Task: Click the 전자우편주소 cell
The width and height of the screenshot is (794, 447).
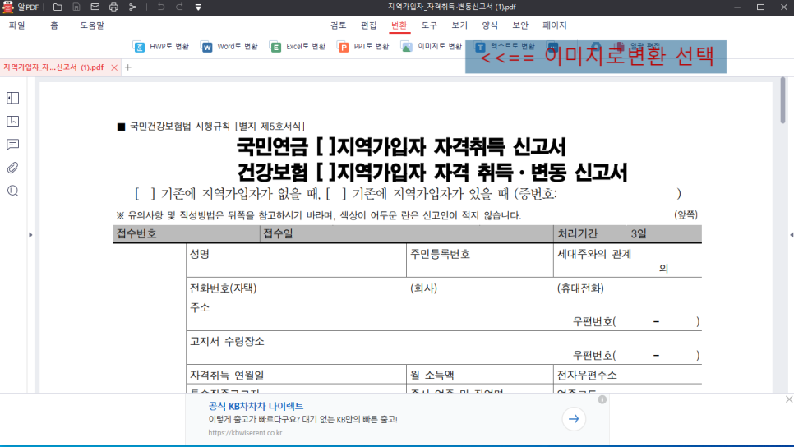Action: [x=627, y=374]
